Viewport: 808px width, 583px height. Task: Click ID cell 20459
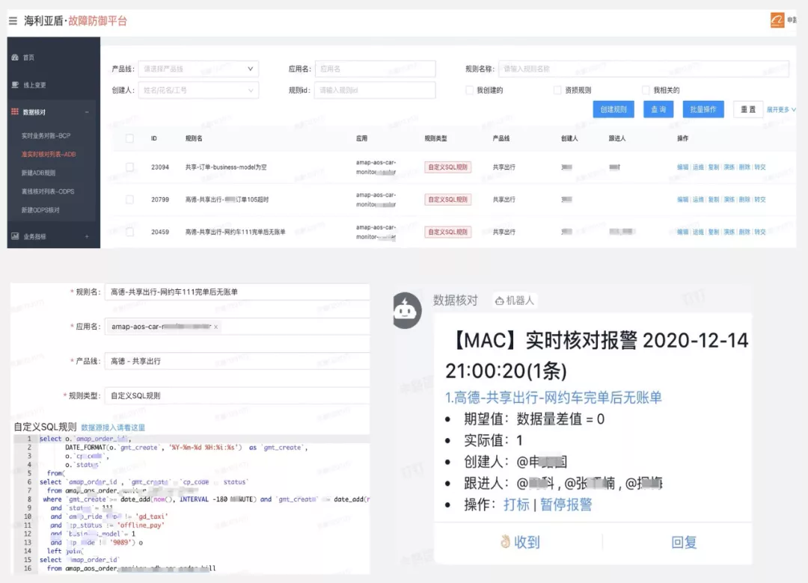coord(160,232)
